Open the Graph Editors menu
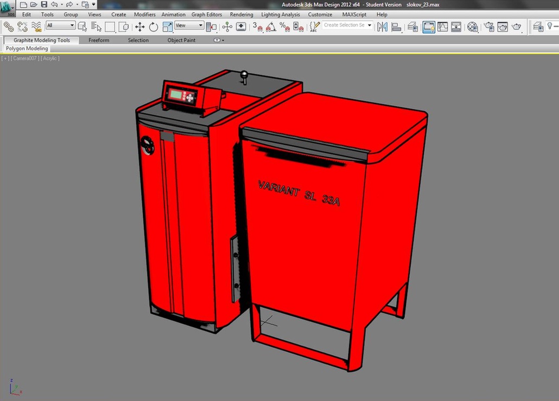559x401 pixels. [x=206, y=15]
